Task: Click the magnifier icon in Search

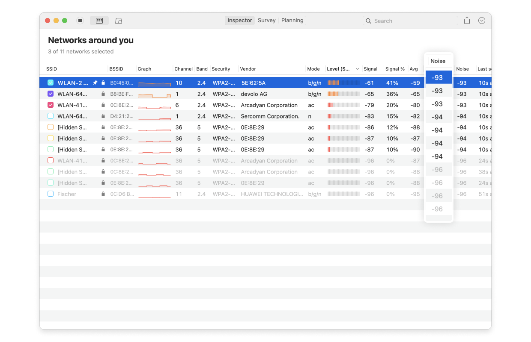Action: [x=369, y=21]
